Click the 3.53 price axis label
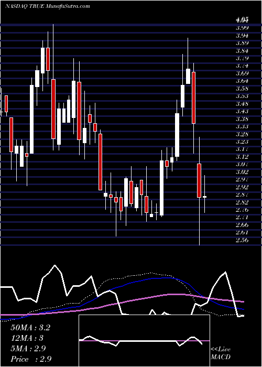This screenshot has height=367, width=262. click(242, 96)
